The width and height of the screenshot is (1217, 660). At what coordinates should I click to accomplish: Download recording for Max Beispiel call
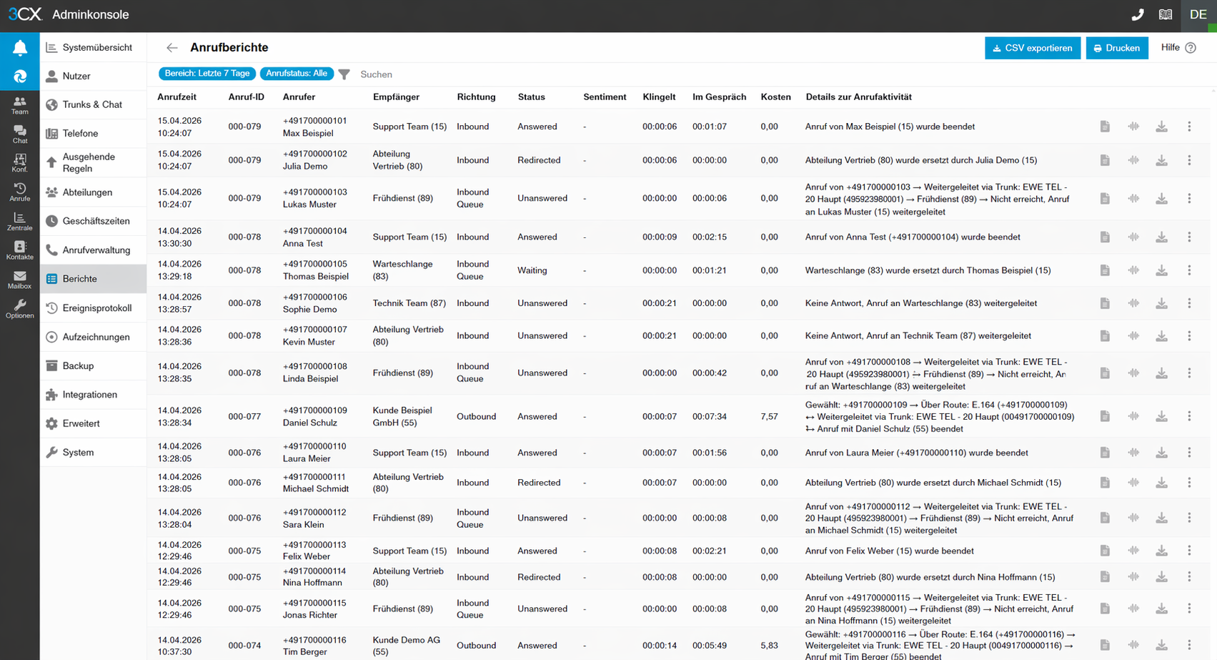pyautogui.click(x=1161, y=127)
